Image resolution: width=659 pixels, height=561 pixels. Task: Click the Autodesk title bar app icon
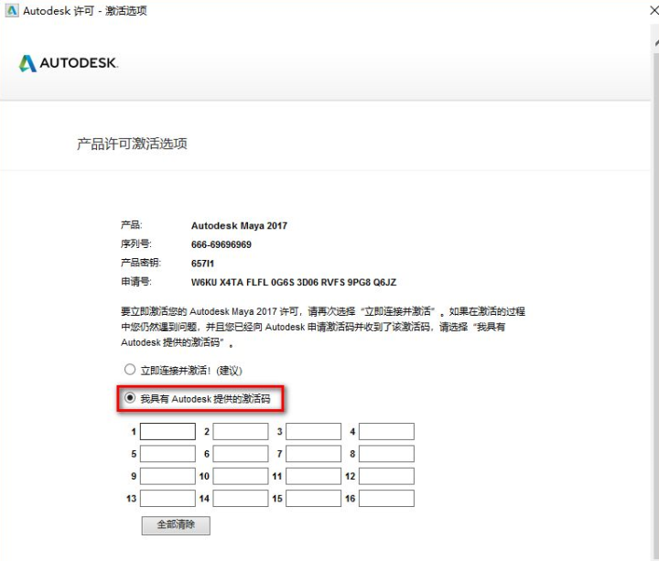click(x=10, y=10)
